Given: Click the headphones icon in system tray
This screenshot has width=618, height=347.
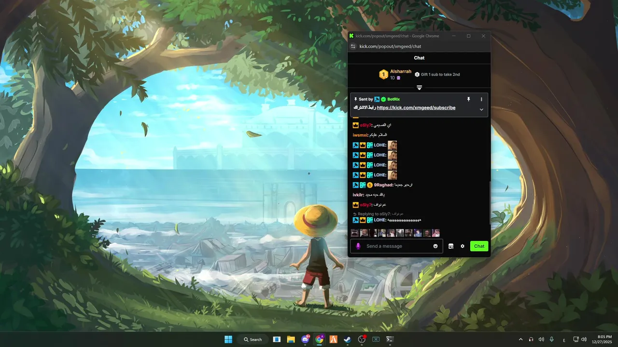Looking at the screenshot, I should pyautogui.click(x=531, y=339).
